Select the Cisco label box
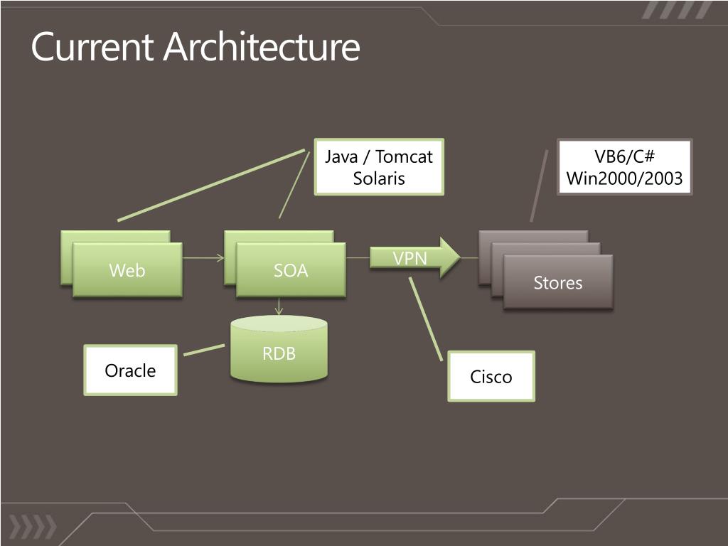The width and height of the screenshot is (728, 546). (x=491, y=376)
